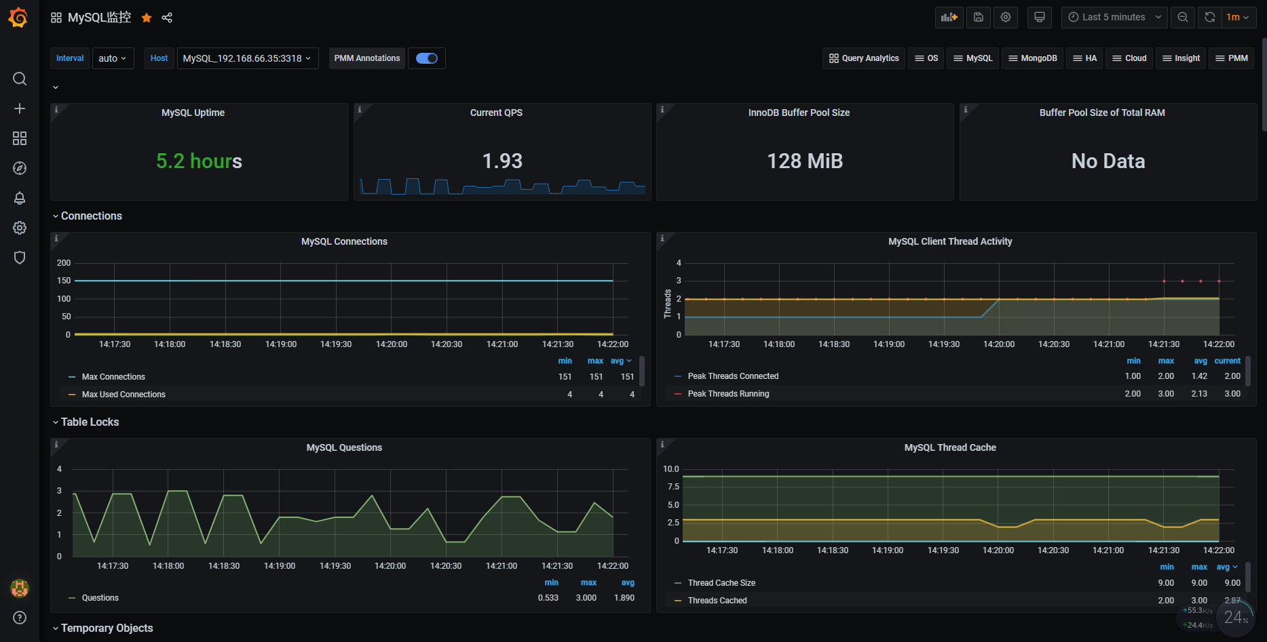Click the MySQL Connections legend scrollbar

[x=642, y=372]
